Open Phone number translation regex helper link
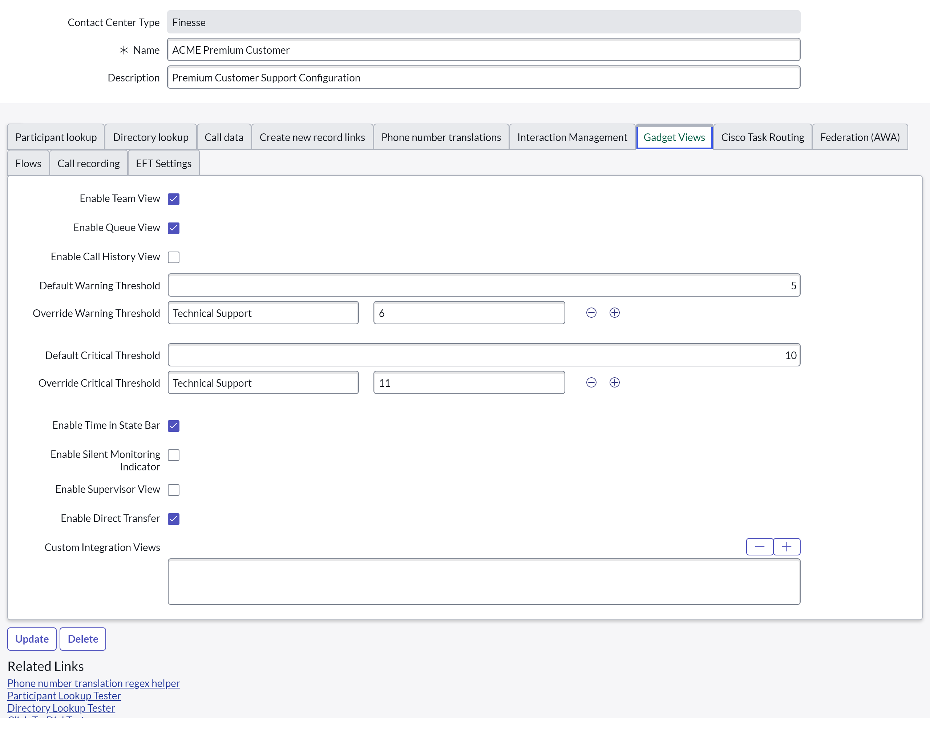The image size is (930, 751). point(93,683)
